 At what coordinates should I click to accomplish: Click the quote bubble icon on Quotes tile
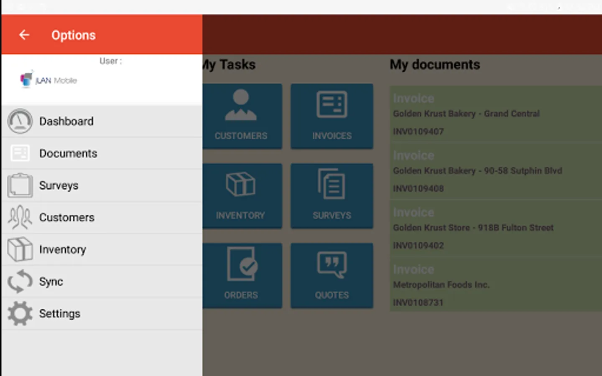pos(332,265)
